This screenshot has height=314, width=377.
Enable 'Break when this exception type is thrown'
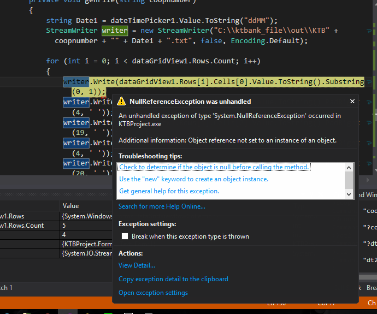coord(125,236)
